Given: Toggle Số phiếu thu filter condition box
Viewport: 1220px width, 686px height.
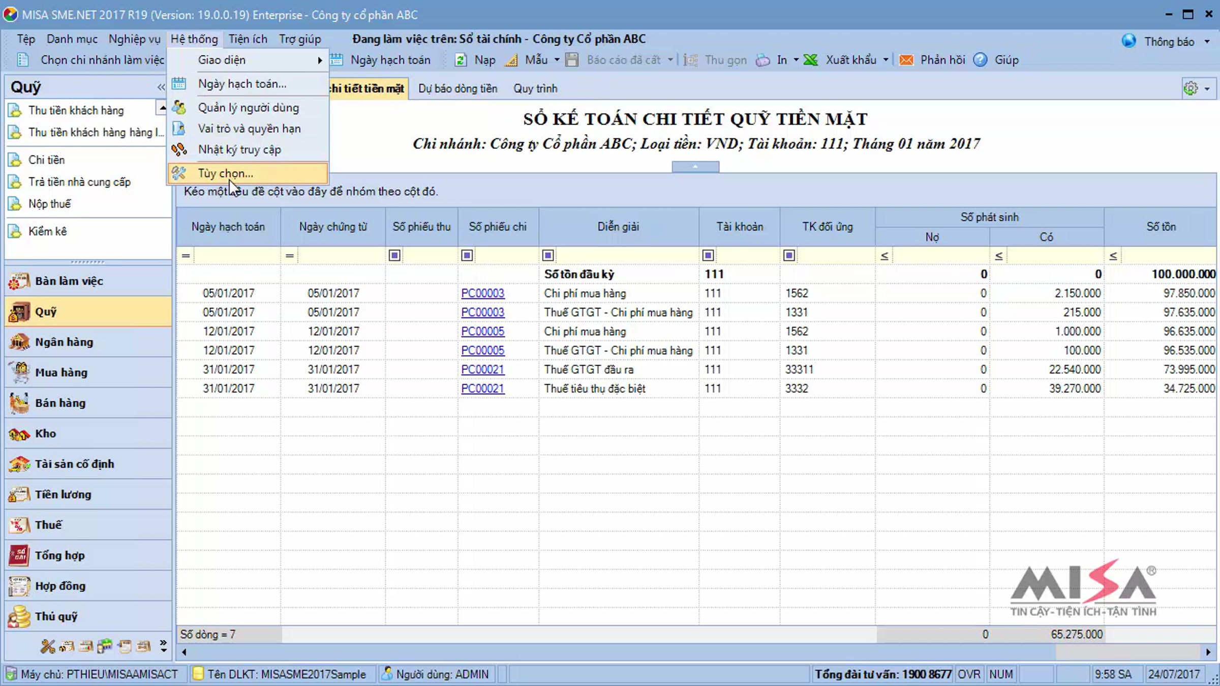Looking at the screenshot, I should (x=394, y=255).
